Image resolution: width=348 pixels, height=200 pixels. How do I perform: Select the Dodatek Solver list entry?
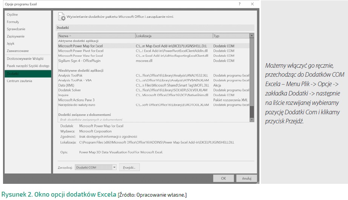(69, 90)
